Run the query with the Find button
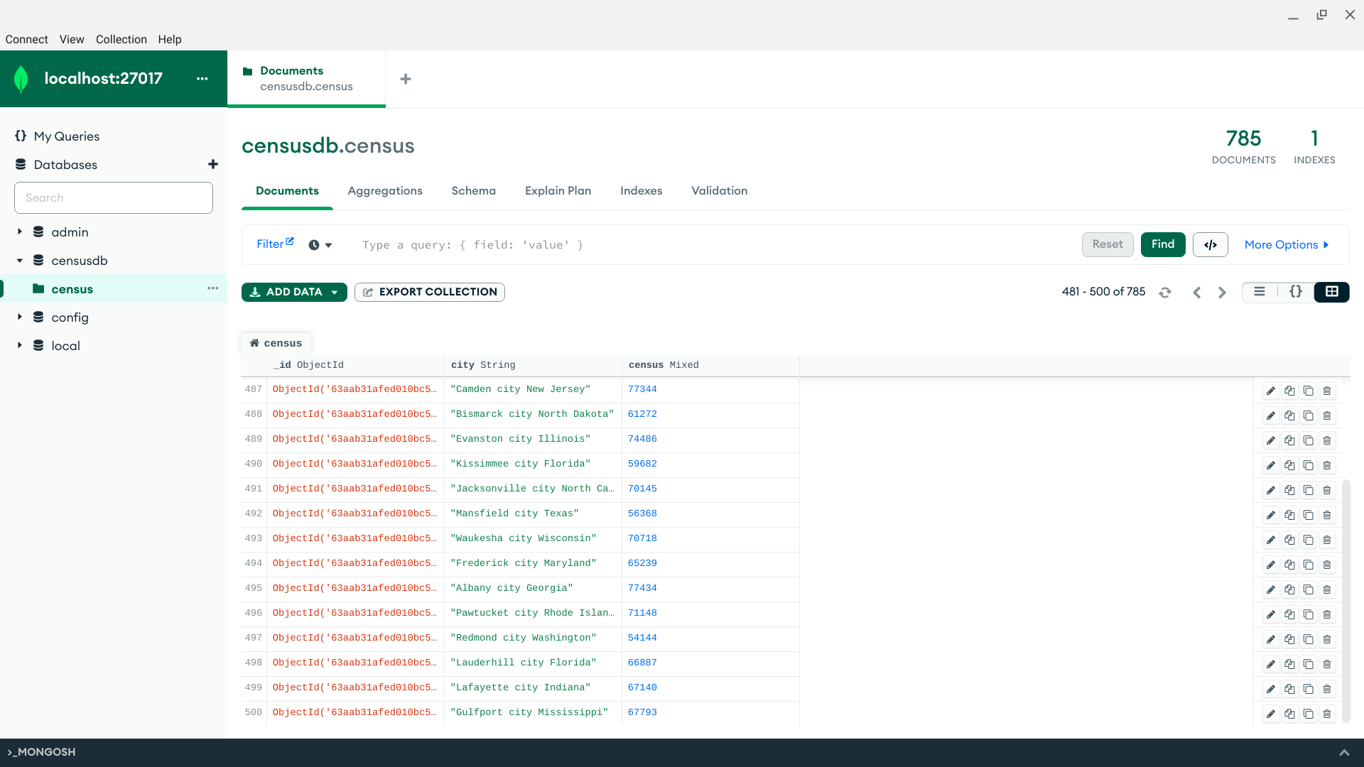 pyautogui.click(x=1162, y=244)
